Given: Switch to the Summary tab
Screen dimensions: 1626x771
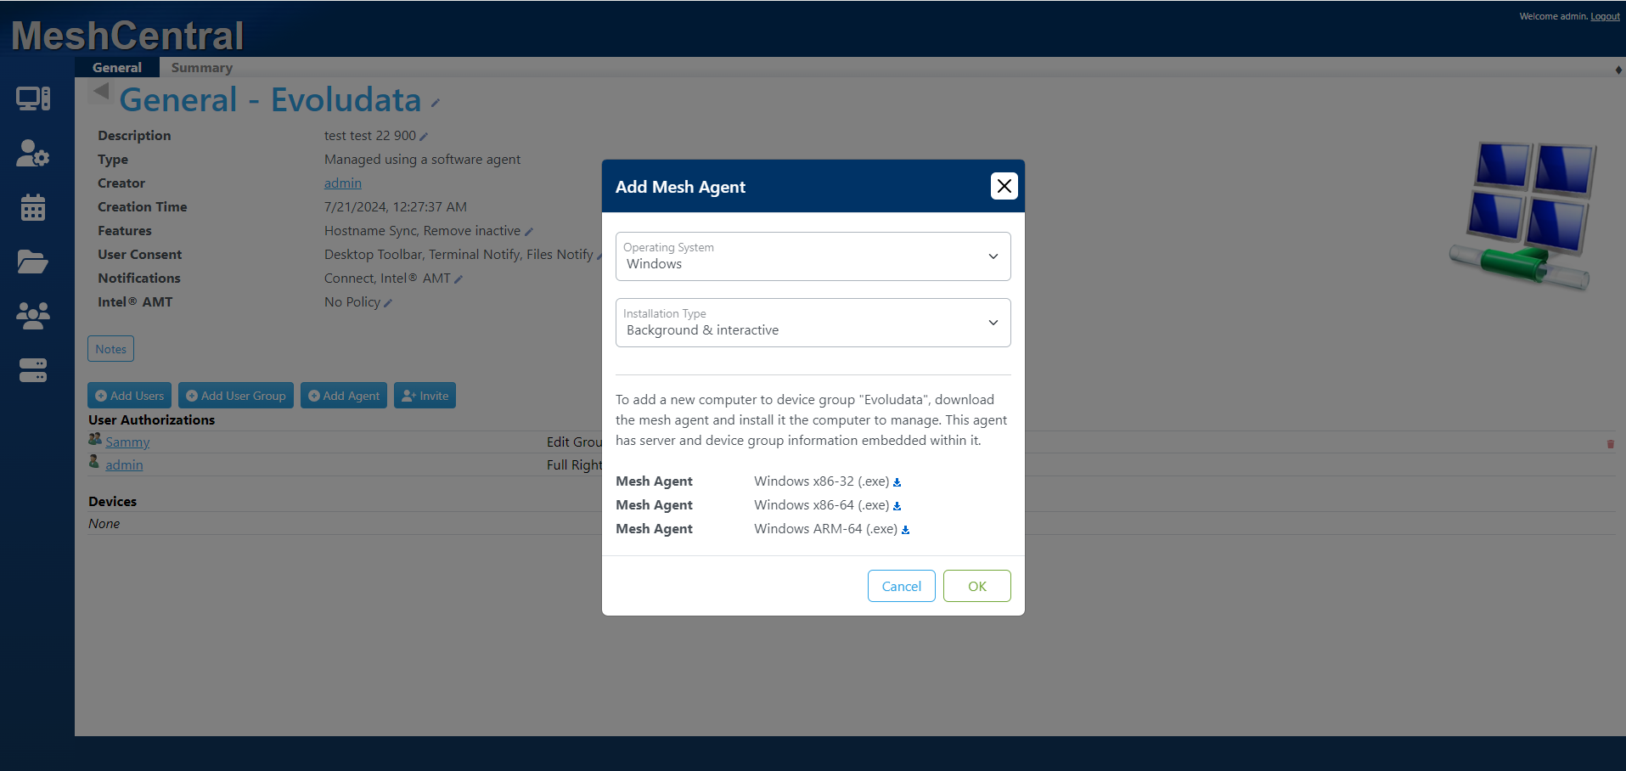Looking at the screenshot, I should pos(202,68).
